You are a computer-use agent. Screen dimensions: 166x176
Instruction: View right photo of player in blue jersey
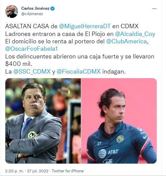(x=119, y=121)
